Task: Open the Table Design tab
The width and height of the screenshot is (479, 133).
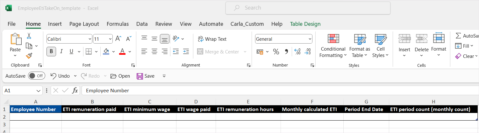Action: click(305, 24)
